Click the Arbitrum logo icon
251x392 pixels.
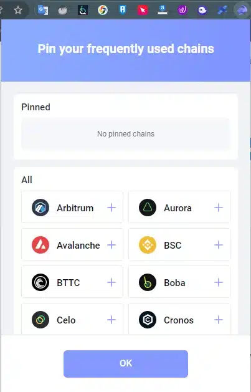click(40, 208)
